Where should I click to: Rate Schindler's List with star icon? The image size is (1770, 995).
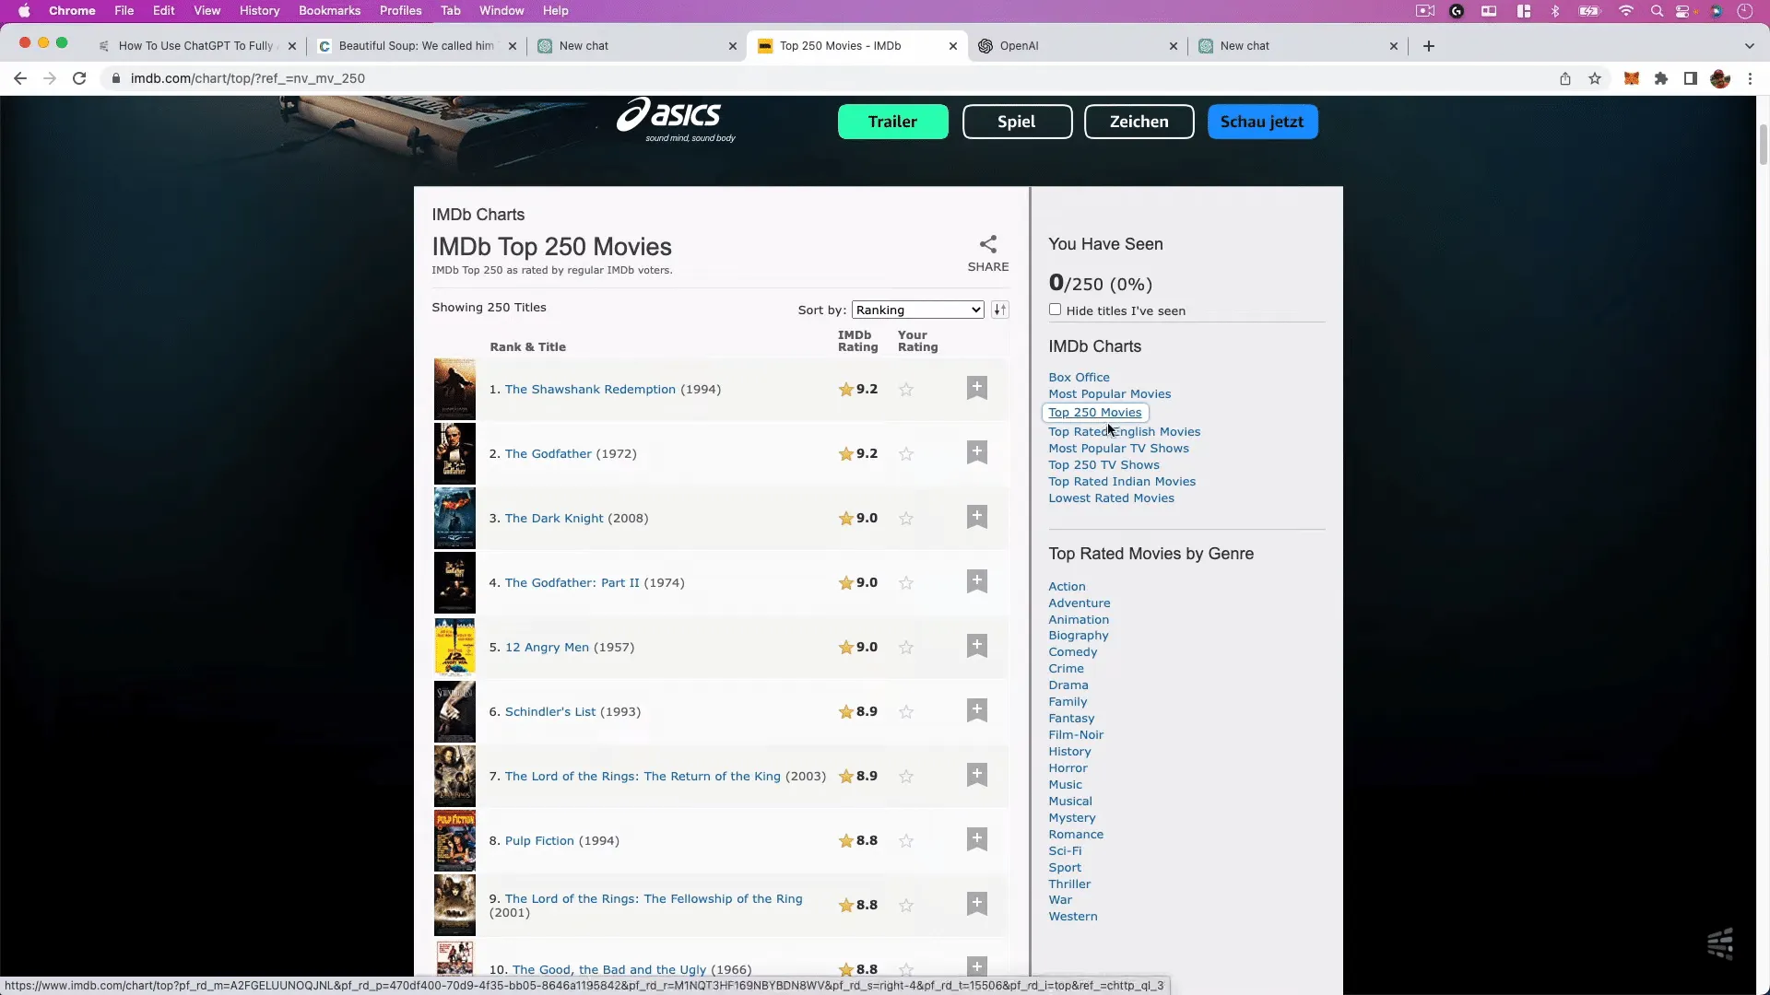[x=906, y=712]
